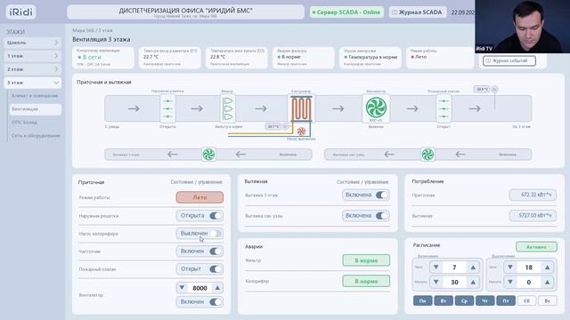
Task: Toggle the Вентилятор Включен switch
Action: tap(216, 302)
